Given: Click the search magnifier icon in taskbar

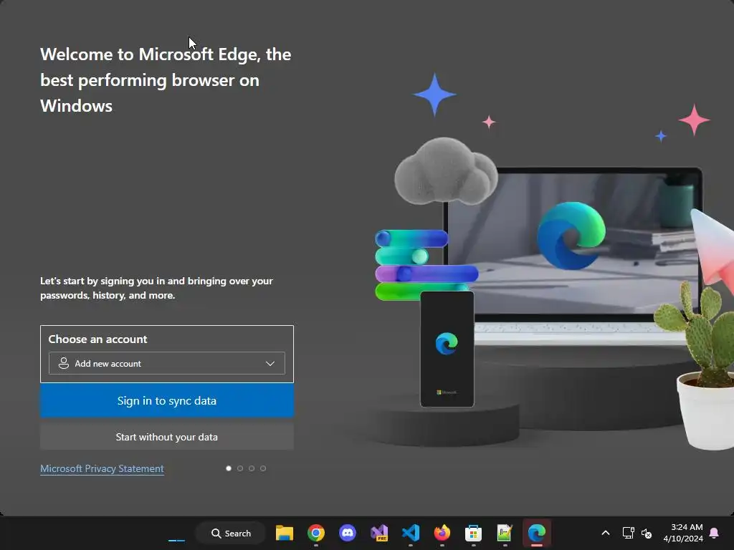Looking at the screenshot, I should point(216,533).
